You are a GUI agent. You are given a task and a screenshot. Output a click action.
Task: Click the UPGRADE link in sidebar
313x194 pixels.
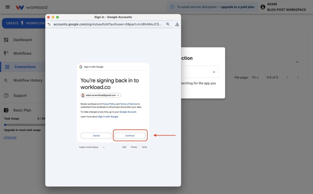point(10,137)
